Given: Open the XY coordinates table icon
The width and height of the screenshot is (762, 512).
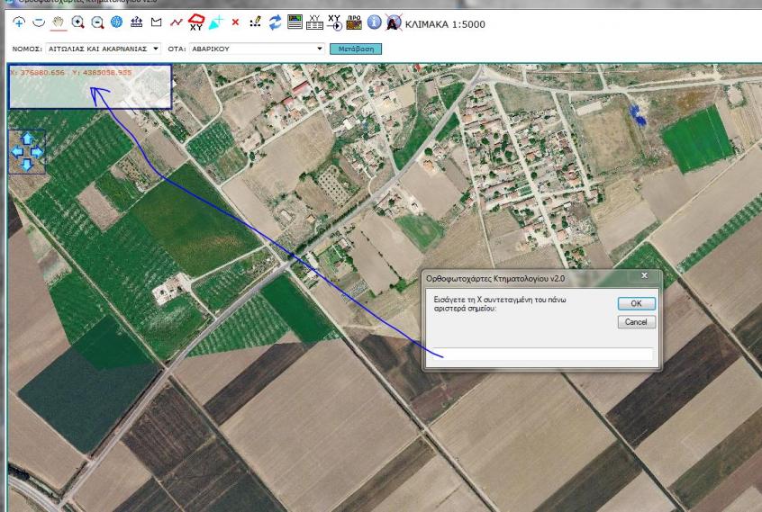Looking at the screenshot, I should (x=314, y=22).
